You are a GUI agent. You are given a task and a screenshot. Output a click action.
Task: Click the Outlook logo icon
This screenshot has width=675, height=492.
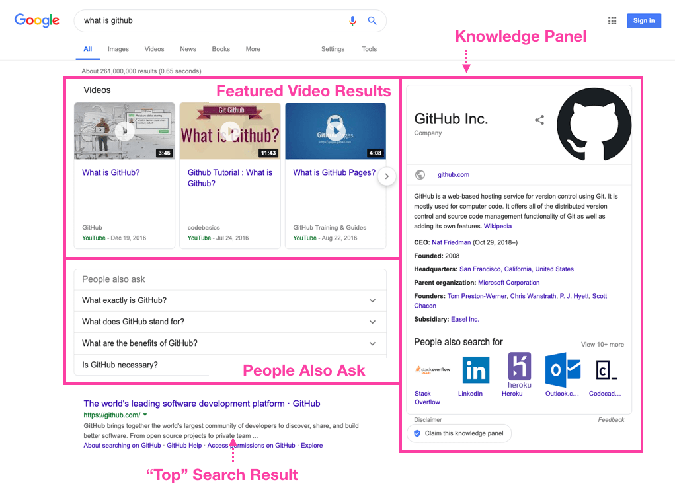click(x=562, y=370)
